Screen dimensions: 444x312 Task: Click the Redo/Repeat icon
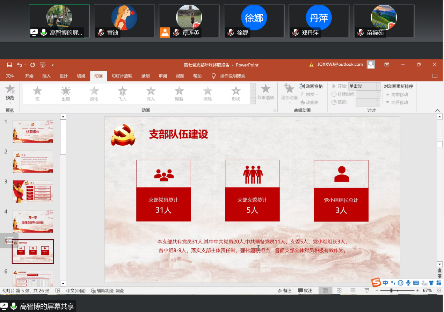[x=32, y=65]
